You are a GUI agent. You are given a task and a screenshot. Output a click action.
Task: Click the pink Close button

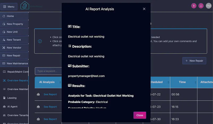(x=140, y=115)
